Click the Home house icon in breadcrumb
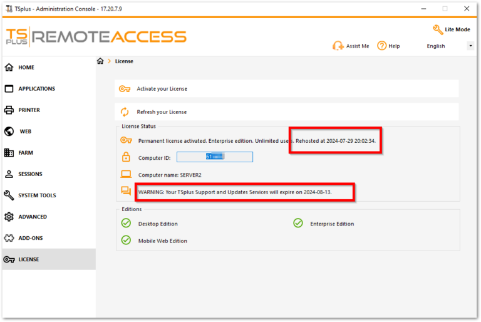 point(100,61)
